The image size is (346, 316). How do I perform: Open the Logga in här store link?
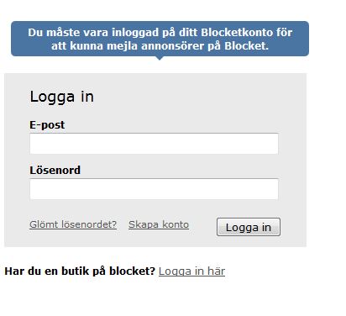(191, 271)
